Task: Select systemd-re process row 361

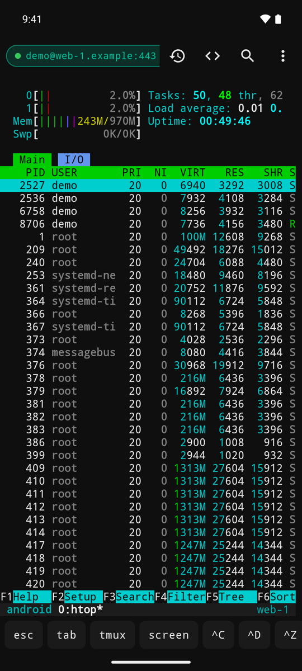Action: tap(148, 289)
